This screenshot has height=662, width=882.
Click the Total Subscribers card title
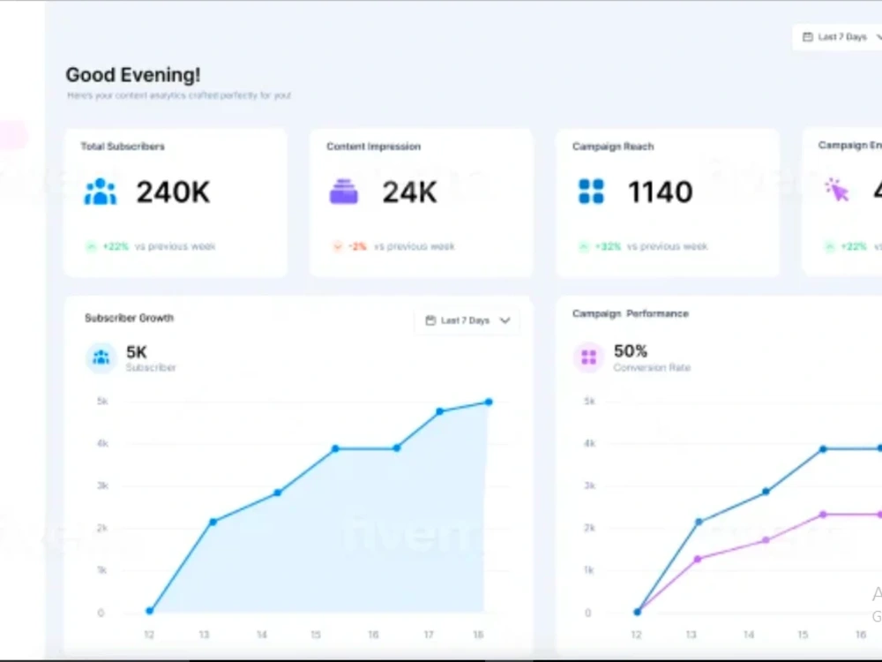click(123, 147)
